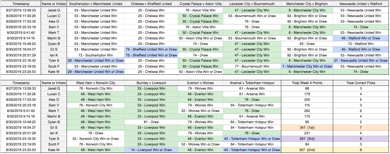The height and width of the screenshot is (154, 390).
Task: Click the West Ham v Norwich City header
Action: tap(96, 83)
